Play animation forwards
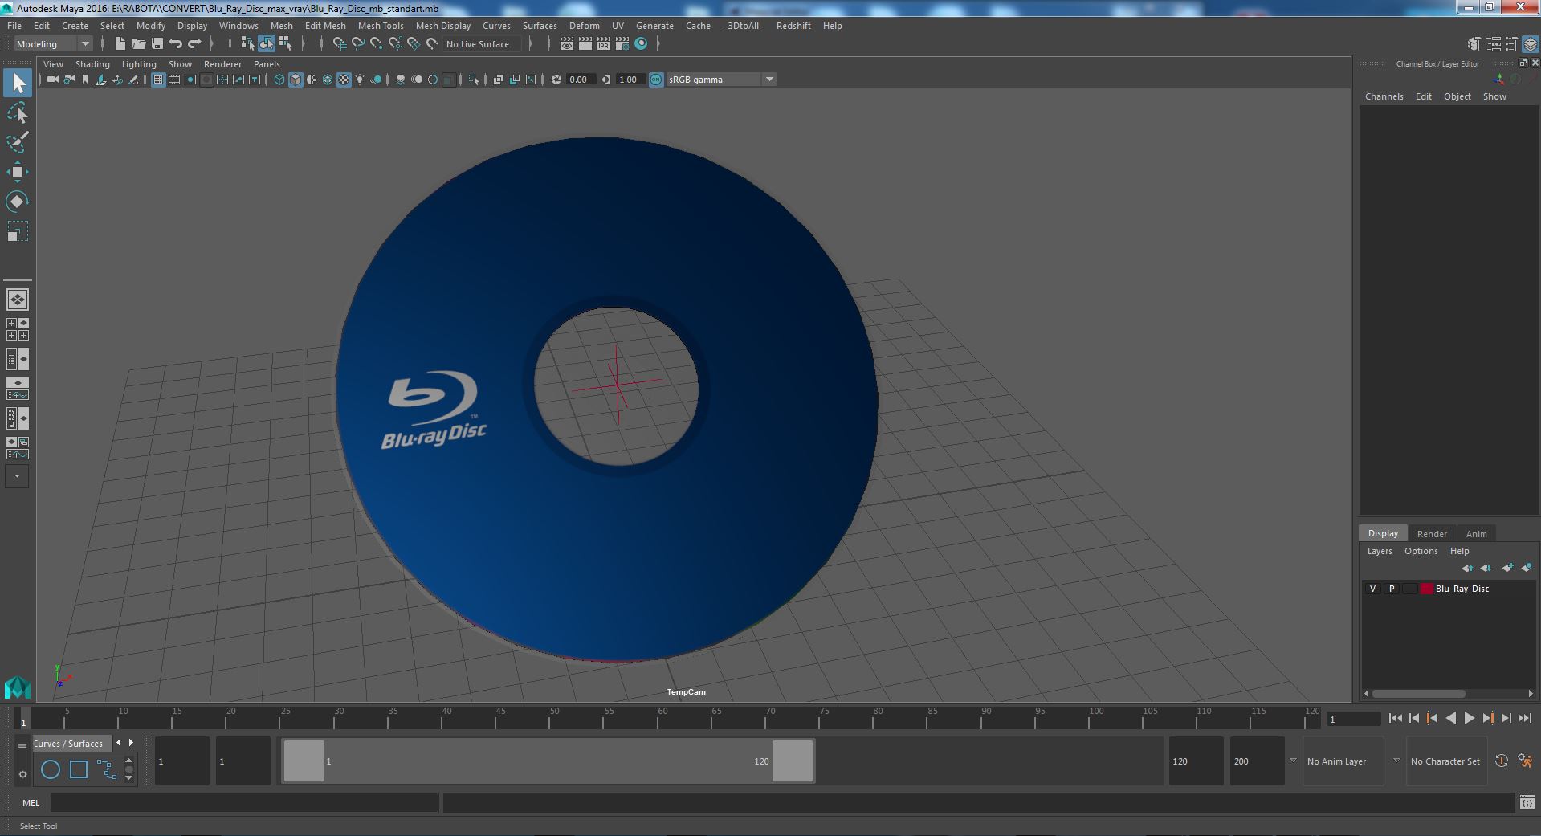 pos(1469,719)
